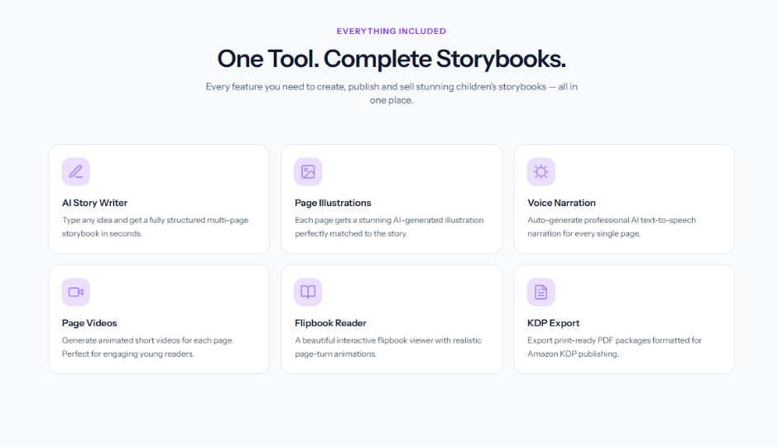
Task: Click the video camera icon above Page Videos
Action: [76, 291]
